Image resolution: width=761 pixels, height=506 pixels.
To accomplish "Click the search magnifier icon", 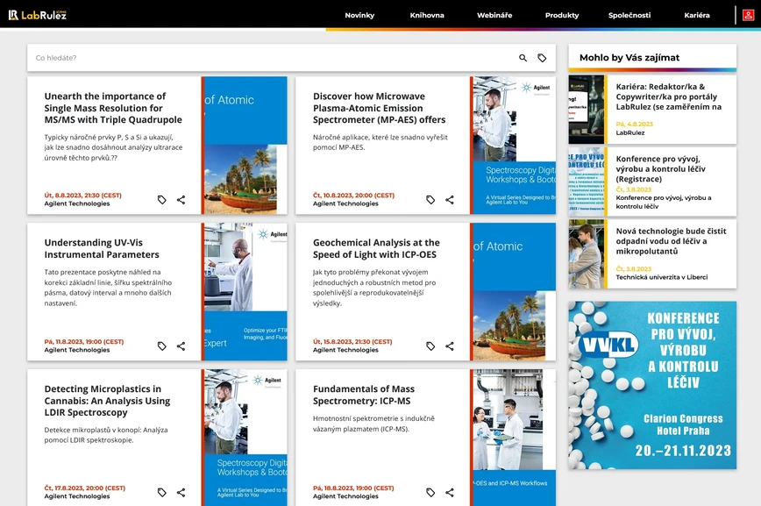I will tap(523, 58).
